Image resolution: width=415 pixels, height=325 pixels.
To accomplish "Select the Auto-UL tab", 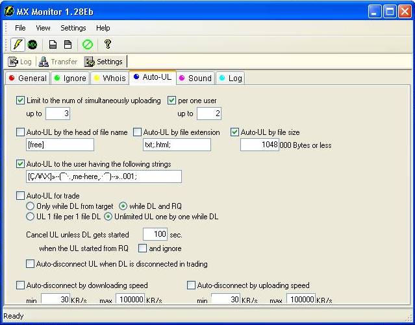I will click(x=153, y=77).
